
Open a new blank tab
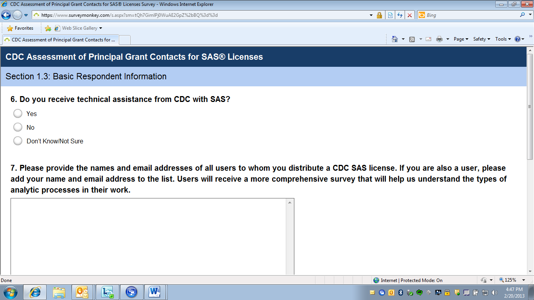tap(124, 40)
